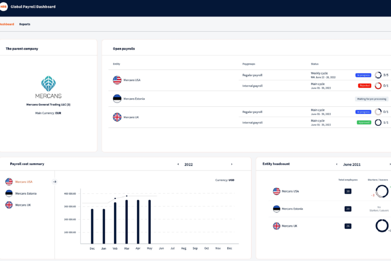Click Mercans Estonia flag in Open payrolls

(117, 99)
